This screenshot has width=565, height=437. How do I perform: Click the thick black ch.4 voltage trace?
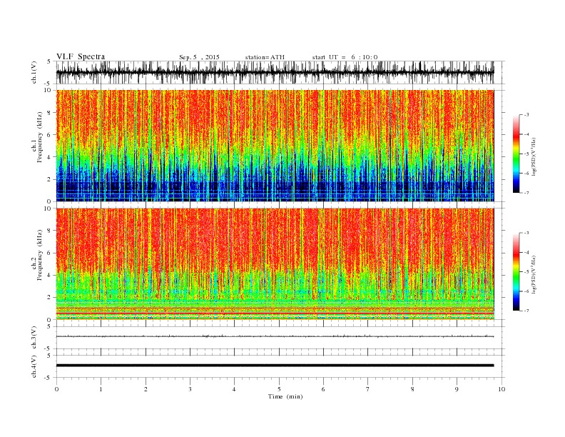pos(275,366)
